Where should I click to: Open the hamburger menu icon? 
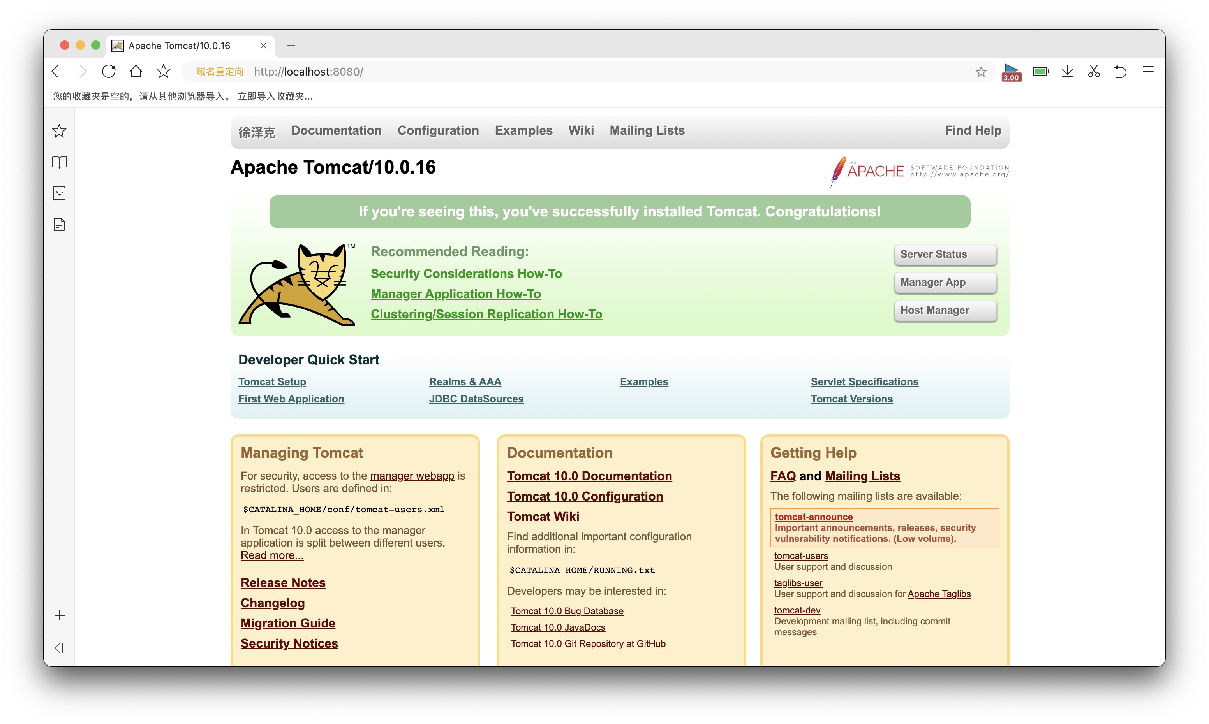[1147, 72]
